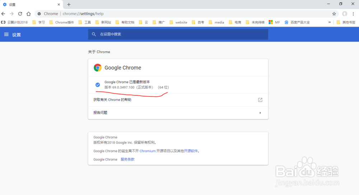
Task: Click the site info icon in address bar
Action: point(39,14)
